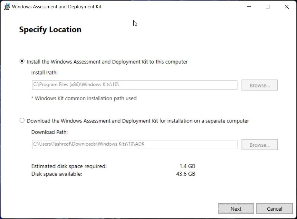Click the maximize button in the title bar

tap(267, 6)
